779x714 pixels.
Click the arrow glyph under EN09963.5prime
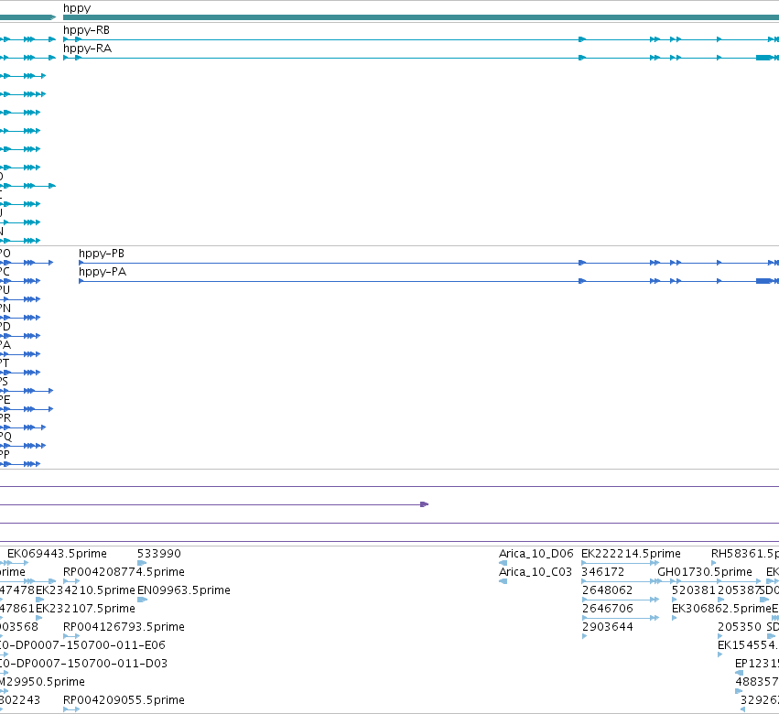point(143,600)
